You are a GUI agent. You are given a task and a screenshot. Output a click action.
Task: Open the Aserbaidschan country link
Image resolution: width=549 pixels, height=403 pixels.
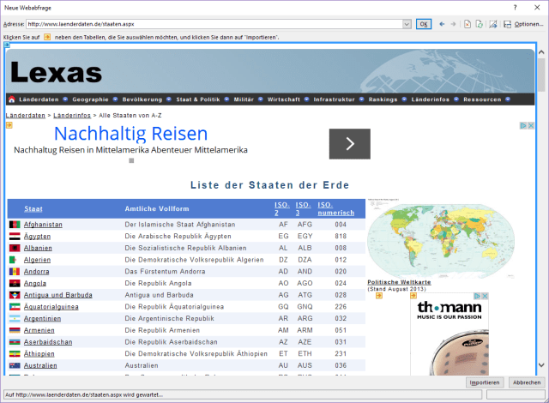pos(48,342)
